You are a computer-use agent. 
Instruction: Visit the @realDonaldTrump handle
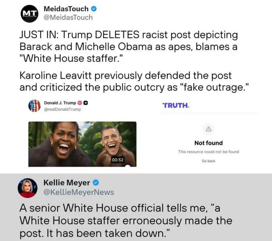63,109
